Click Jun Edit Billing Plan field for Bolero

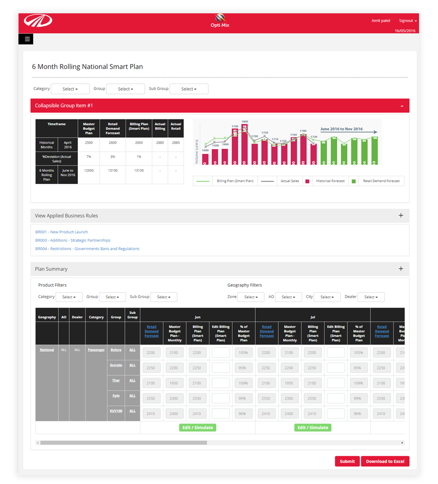220,353
